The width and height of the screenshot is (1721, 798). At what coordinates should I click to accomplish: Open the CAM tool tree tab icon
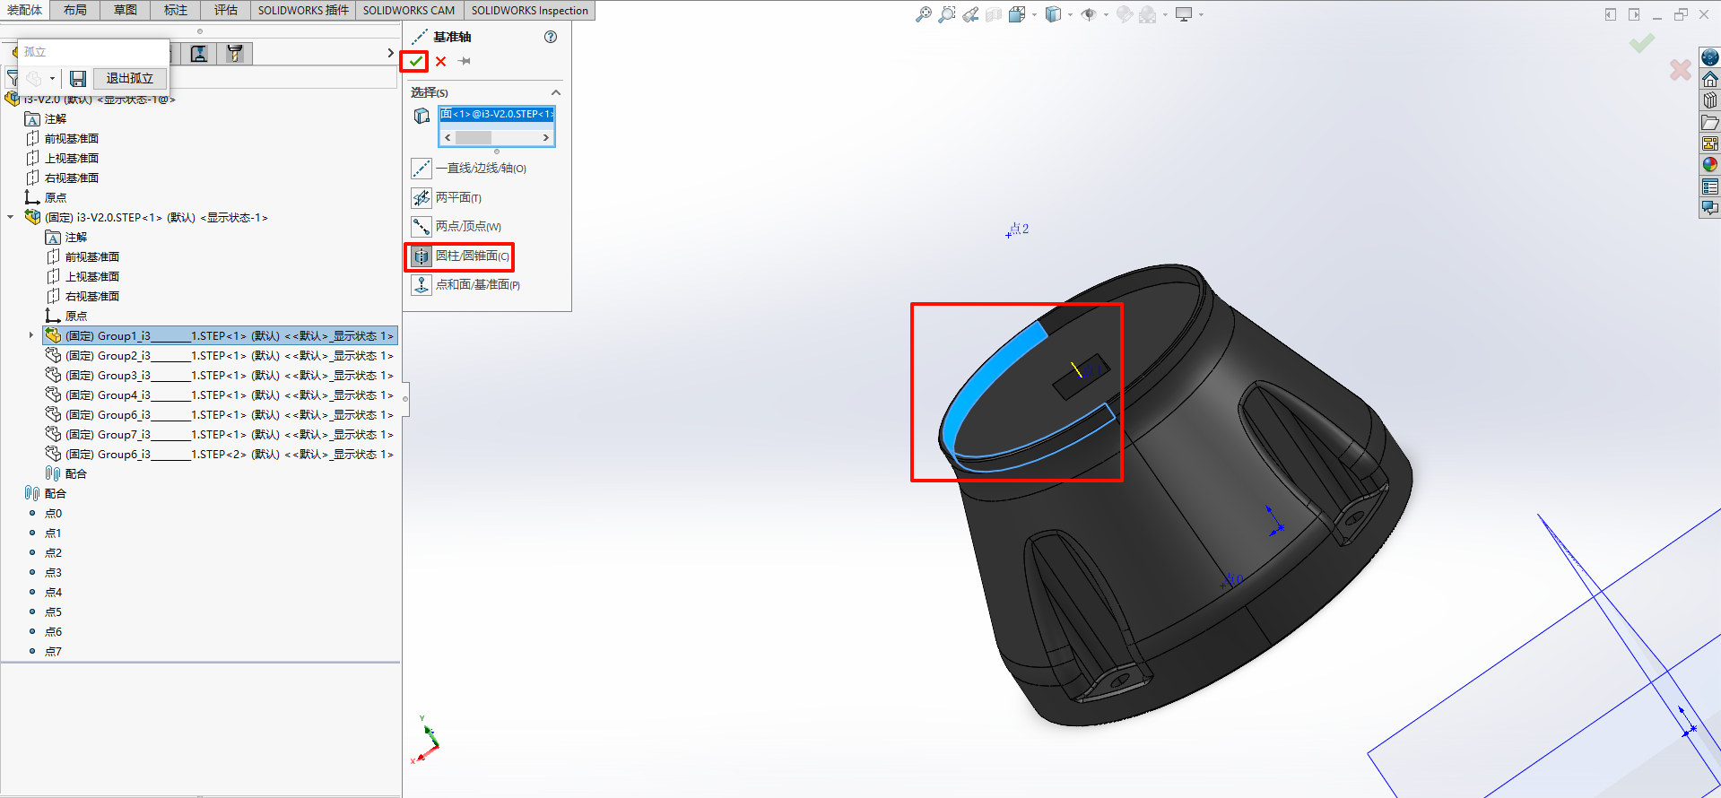(x=235, y=54)
